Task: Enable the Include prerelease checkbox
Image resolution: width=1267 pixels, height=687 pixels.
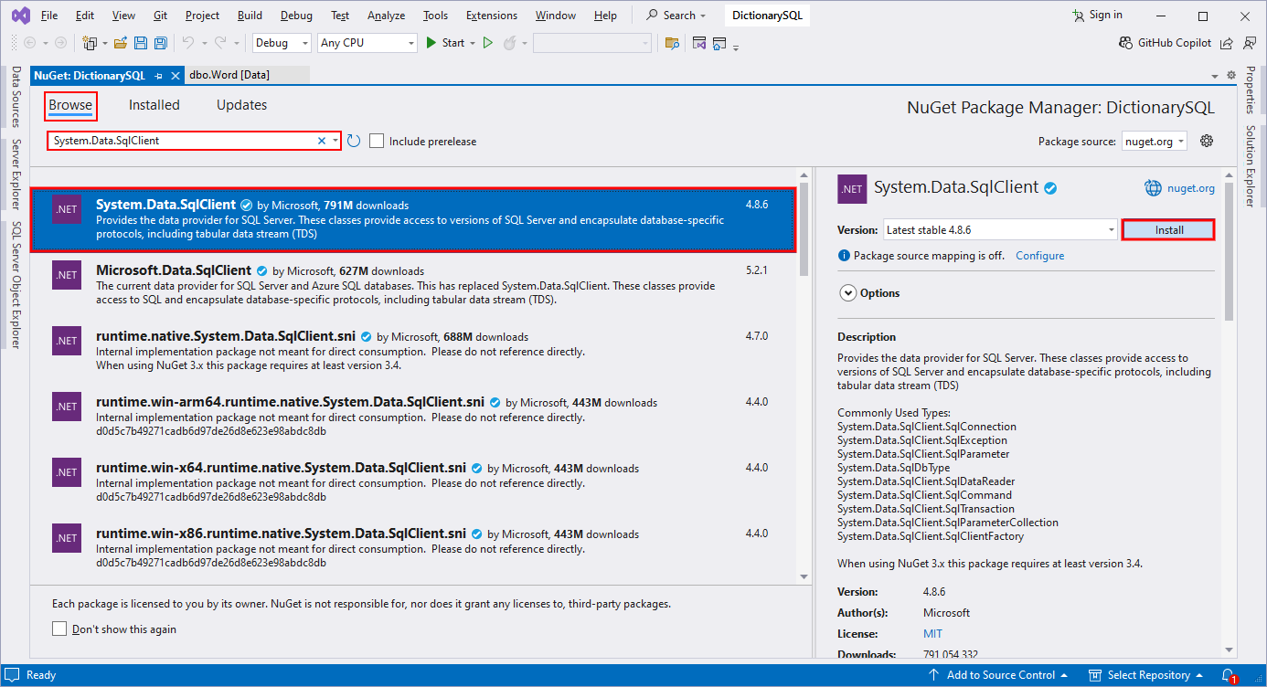Action: pyautogui.click(x=376, y=141)
